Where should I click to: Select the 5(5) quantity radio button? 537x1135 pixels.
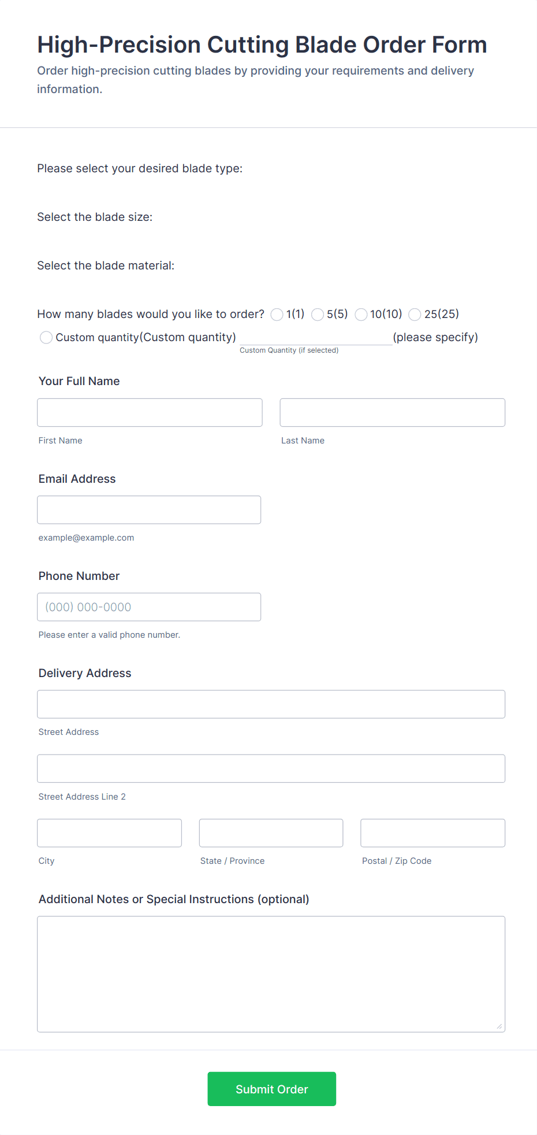point(318,315)
